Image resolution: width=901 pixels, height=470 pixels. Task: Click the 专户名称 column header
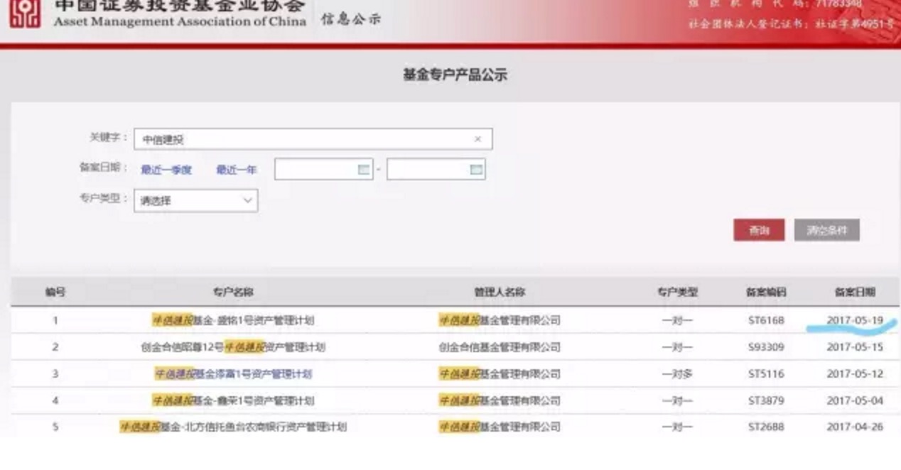233,292
